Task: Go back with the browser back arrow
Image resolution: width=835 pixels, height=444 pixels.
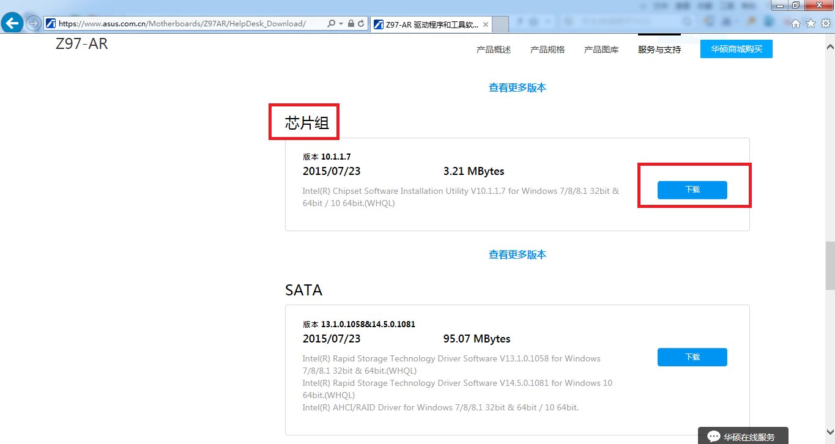Action: [x=13, y=23]
